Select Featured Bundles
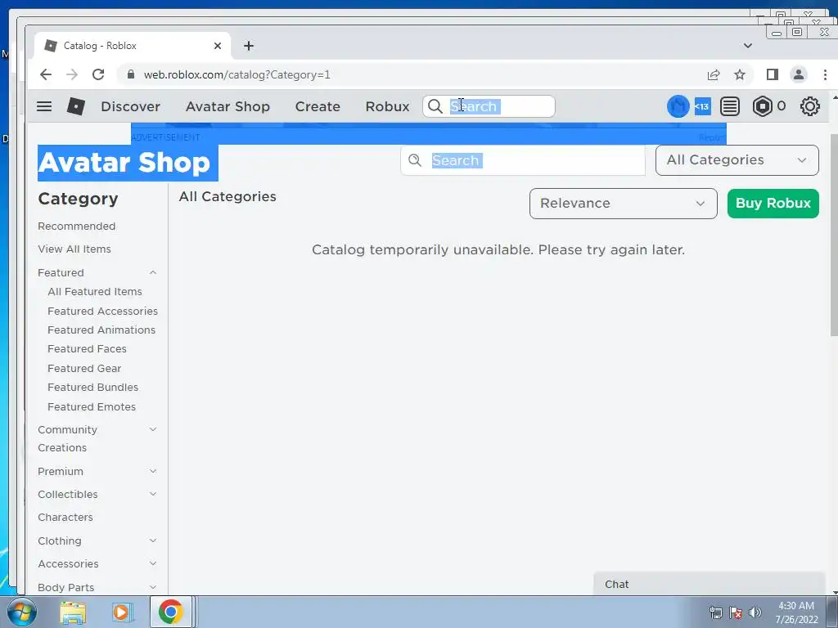The image size is (838, 628). click(x=93, y=387)
